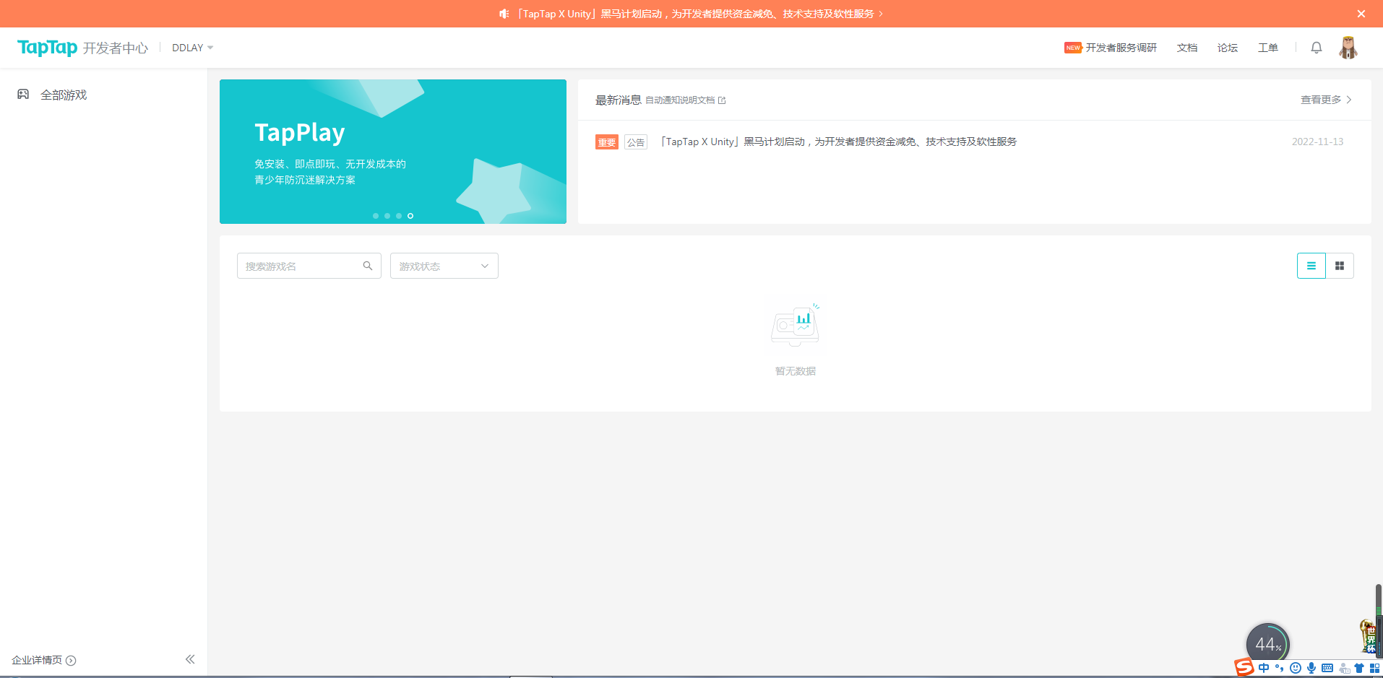
Task: Click the World Cup trophy floating icon
Action: [x=1369, y=636]
